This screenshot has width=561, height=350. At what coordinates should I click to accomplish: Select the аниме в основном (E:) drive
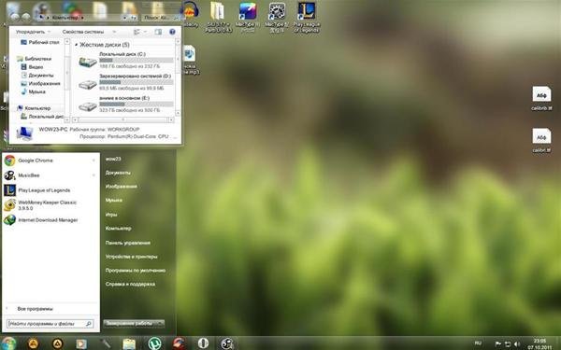[125, 104]
